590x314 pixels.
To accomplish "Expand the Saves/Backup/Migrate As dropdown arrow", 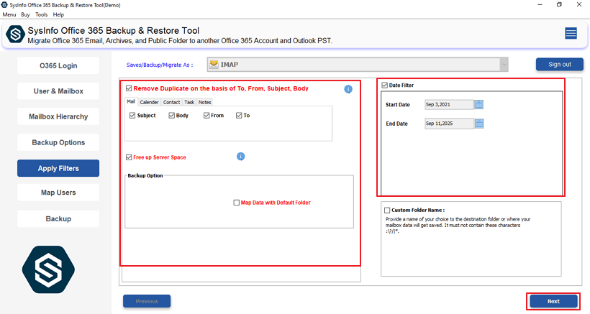I will [x=504, y=65].
